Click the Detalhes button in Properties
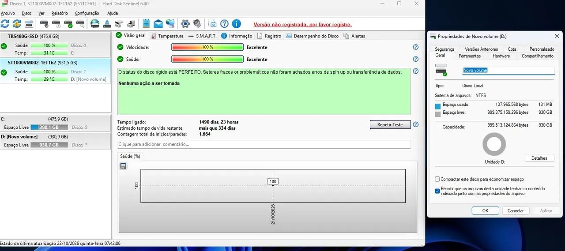Viewport: 565px width, 251px height. [x=539, y=158]
